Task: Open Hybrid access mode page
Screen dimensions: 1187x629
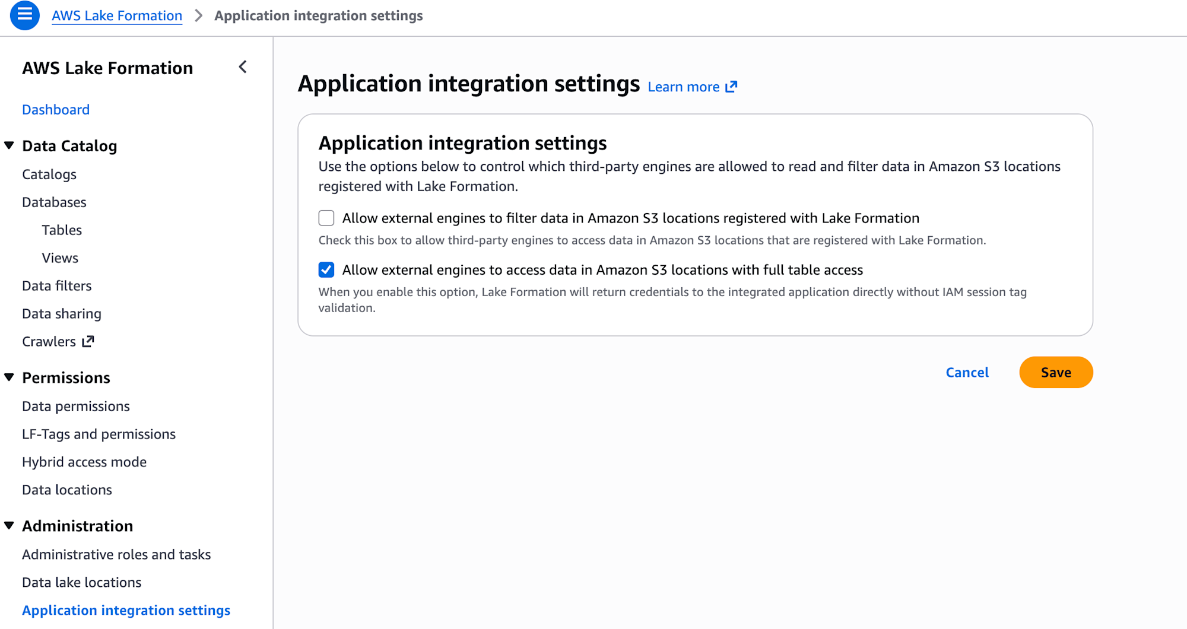Action: coord(84,462)
